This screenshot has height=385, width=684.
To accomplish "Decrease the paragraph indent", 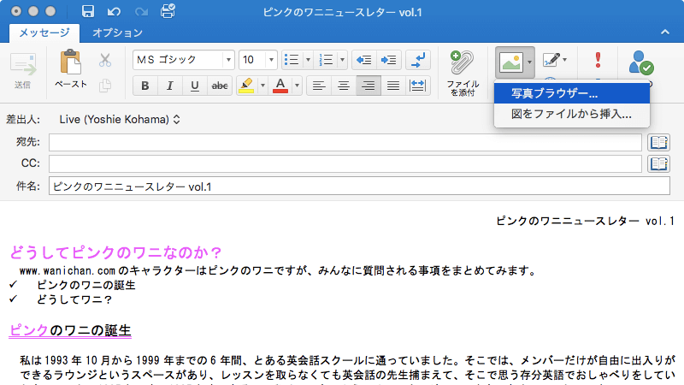I will point(364,60).
